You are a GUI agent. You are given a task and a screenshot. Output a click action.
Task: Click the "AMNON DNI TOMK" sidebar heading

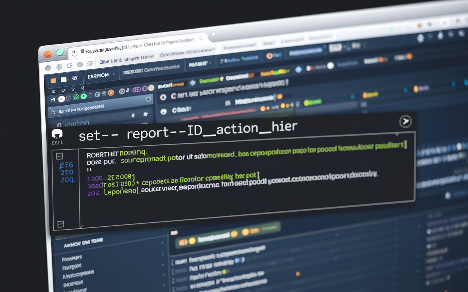83,243
